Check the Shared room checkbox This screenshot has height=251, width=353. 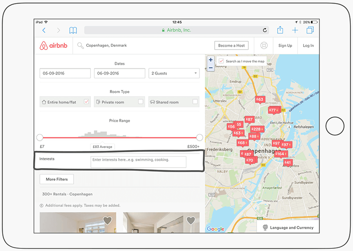pyautogui.click(x=195, y=102)
